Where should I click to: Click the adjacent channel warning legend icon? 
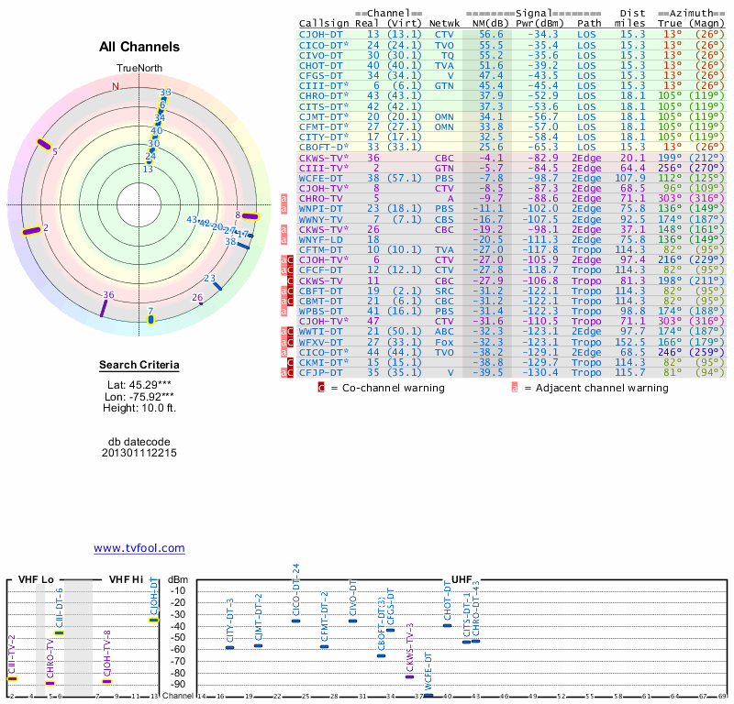tap(515, 388)
